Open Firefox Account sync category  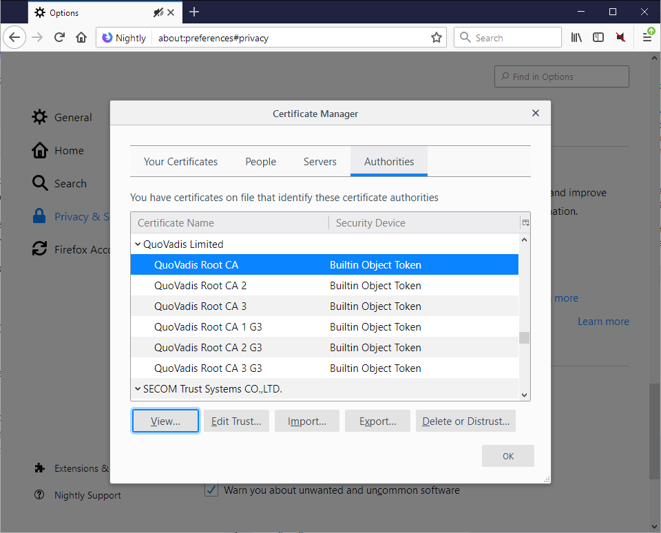[71, 249]
